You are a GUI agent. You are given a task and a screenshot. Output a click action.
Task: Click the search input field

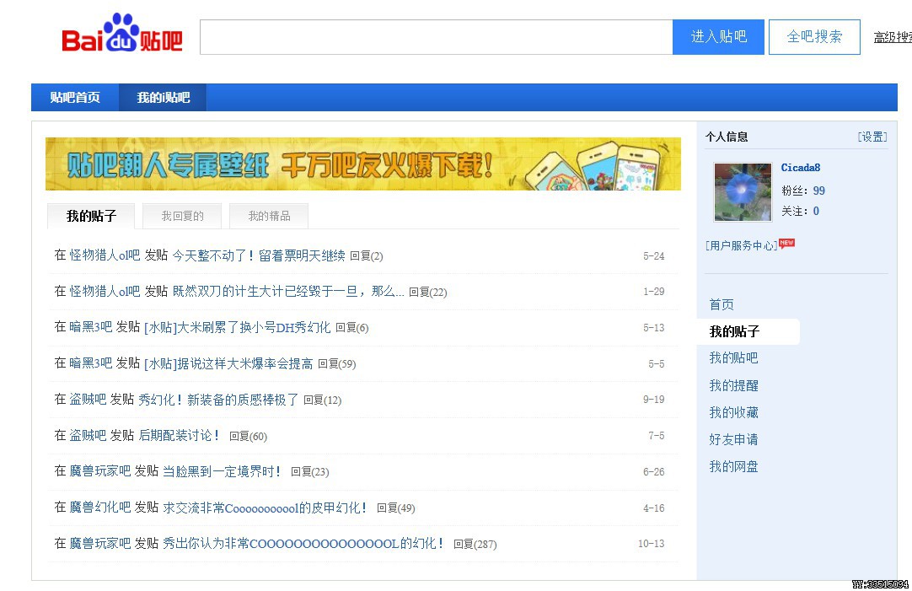click(x=434, y=36)
